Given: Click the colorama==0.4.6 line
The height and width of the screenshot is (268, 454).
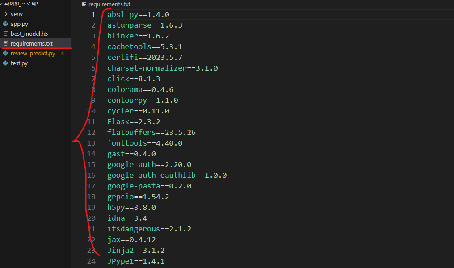Looking at the screenshot, I should click(140, 89).
